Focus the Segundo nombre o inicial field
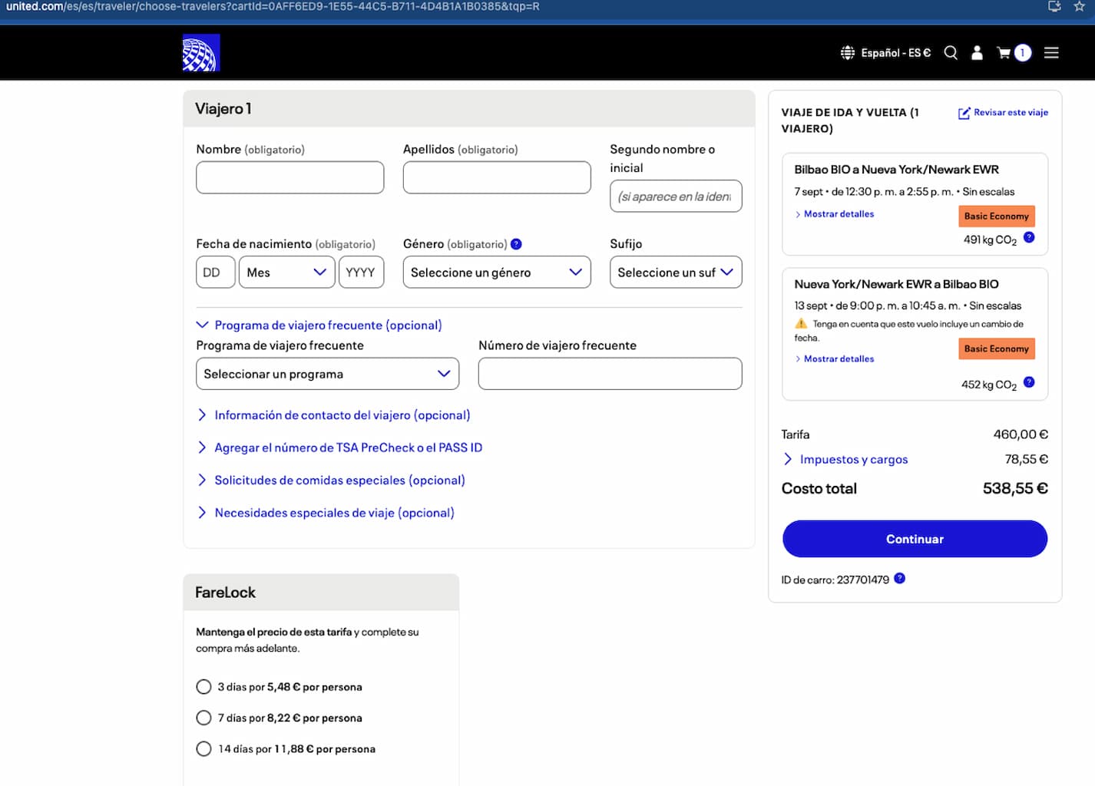The image size is (1095, 786). click(676, 196)
